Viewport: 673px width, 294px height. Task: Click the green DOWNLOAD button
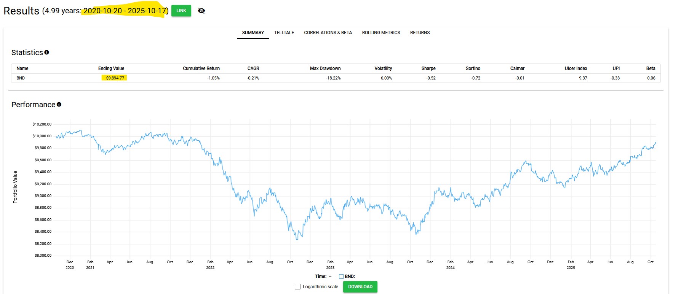point(360,287)
